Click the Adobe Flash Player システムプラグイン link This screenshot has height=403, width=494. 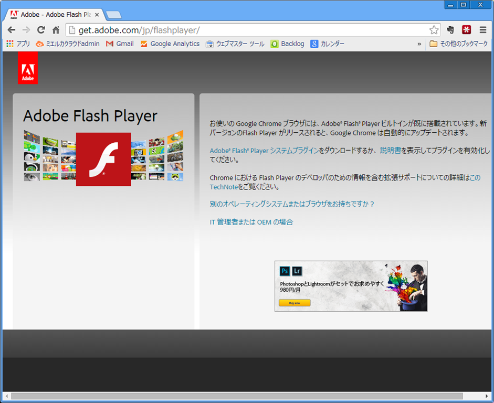(x=265, y=151)
